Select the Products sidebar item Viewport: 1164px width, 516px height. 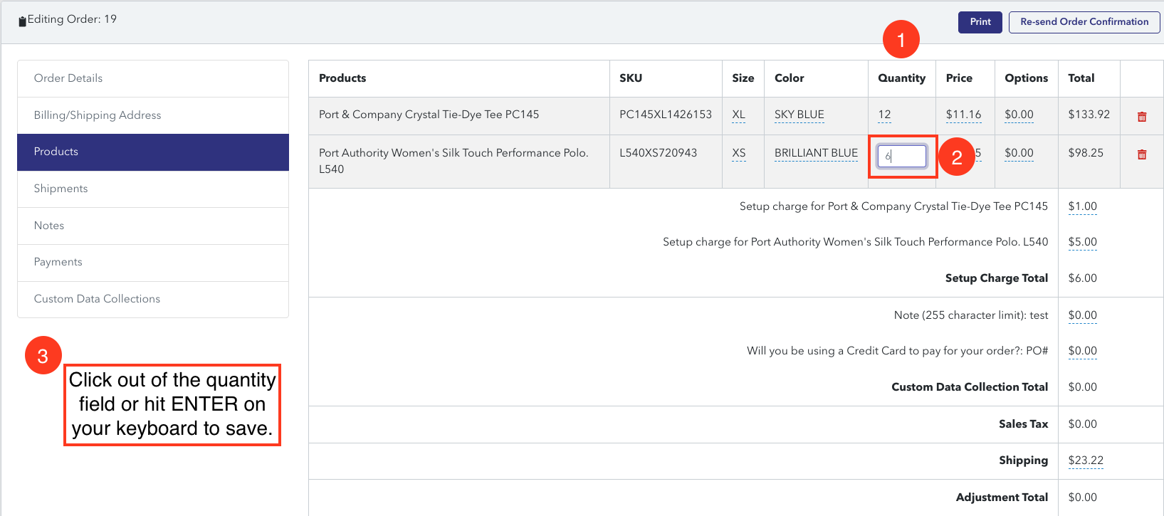pyautogui.click(x=153, y=152)
